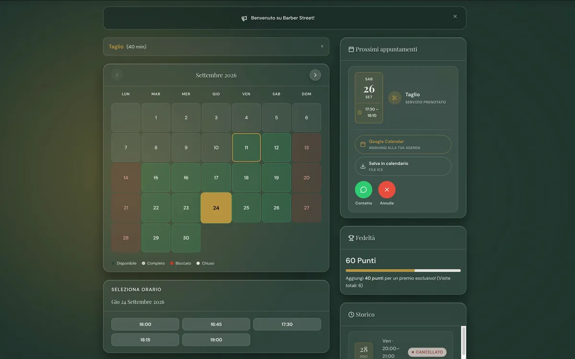Click the 26 SET date card
The image size is (575, 359).
tap(369, 98)
